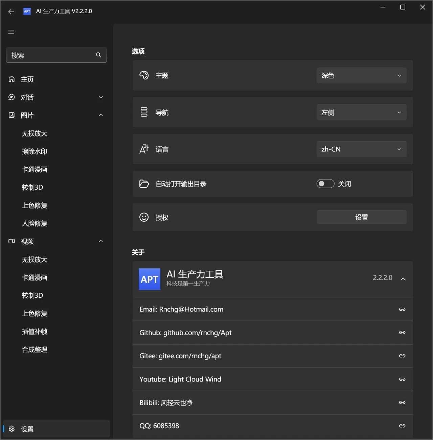The image size is (433, 440).
Task: Go to 主页 in the sidebar
Action: pyautogui.click(x=56, y=79)
